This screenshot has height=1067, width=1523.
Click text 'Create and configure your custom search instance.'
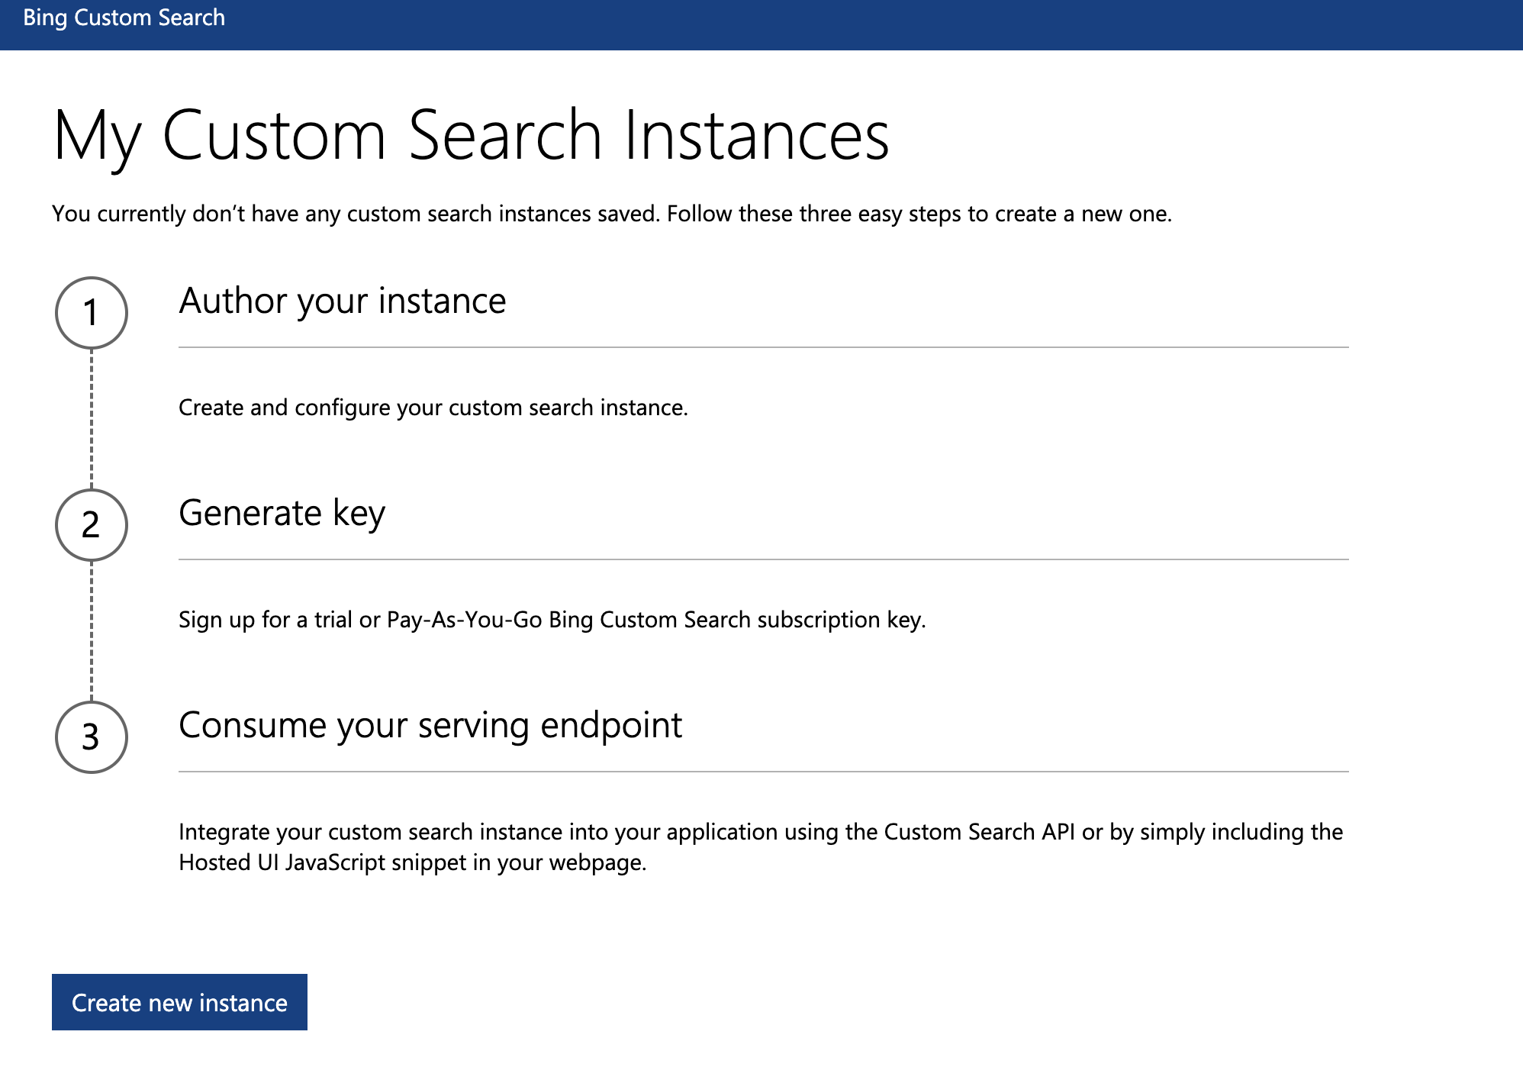(433, 408)
